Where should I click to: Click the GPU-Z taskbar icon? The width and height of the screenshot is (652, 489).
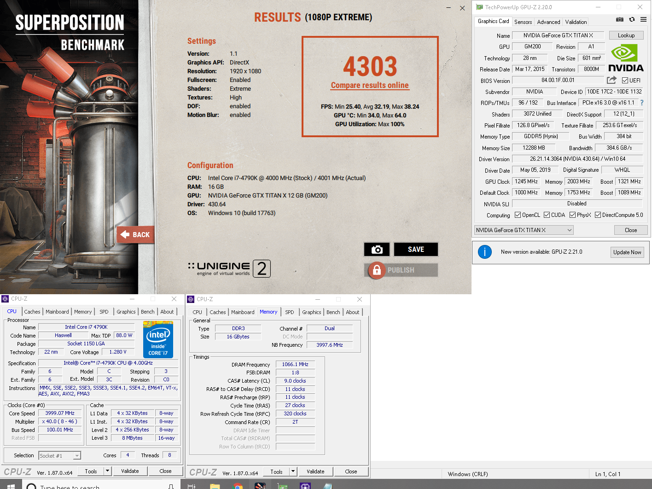(x=282, y=486)
